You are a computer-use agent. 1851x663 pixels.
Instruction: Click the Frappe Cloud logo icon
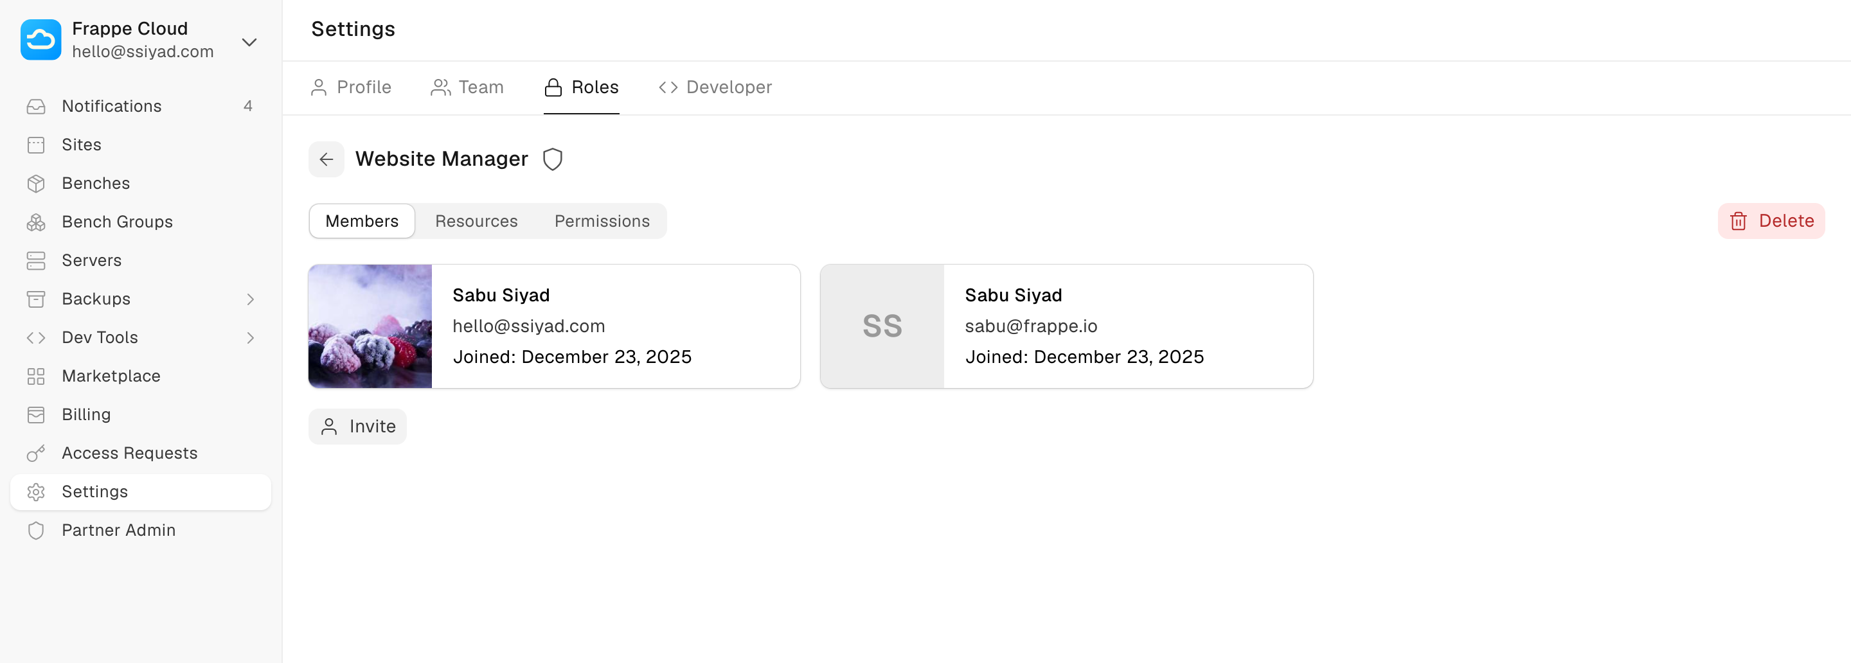41,39
